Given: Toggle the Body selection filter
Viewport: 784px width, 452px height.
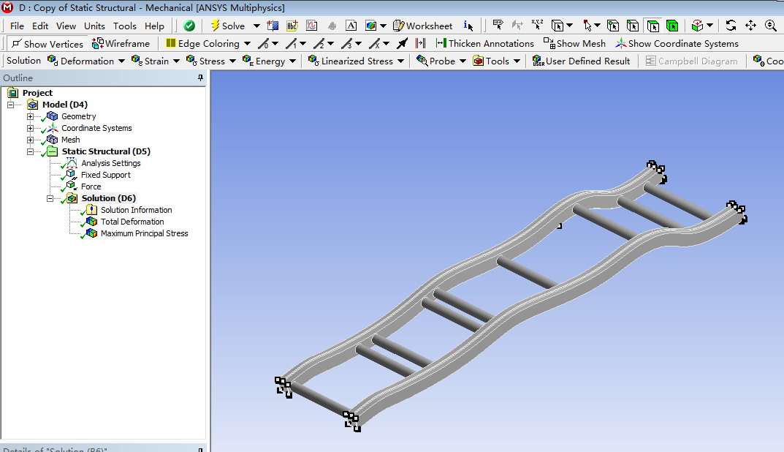Looking at the screenshot, I should 672,26.
